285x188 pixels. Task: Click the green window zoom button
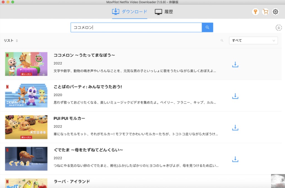13,2
